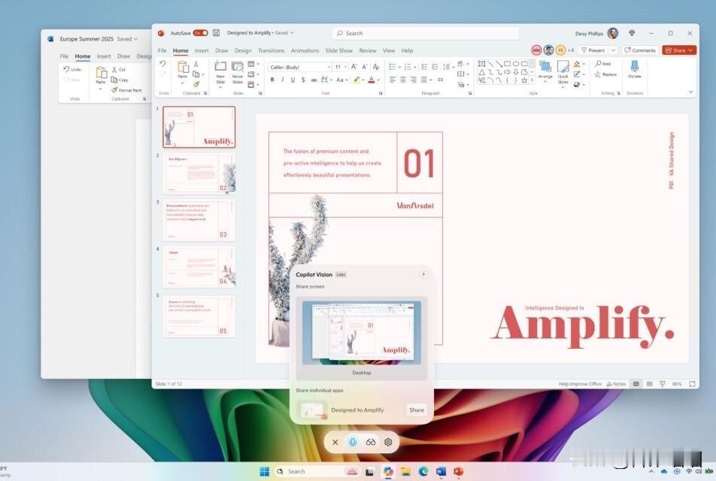
Task: Open the Font dialog launcher
Action: pos(381,93)
